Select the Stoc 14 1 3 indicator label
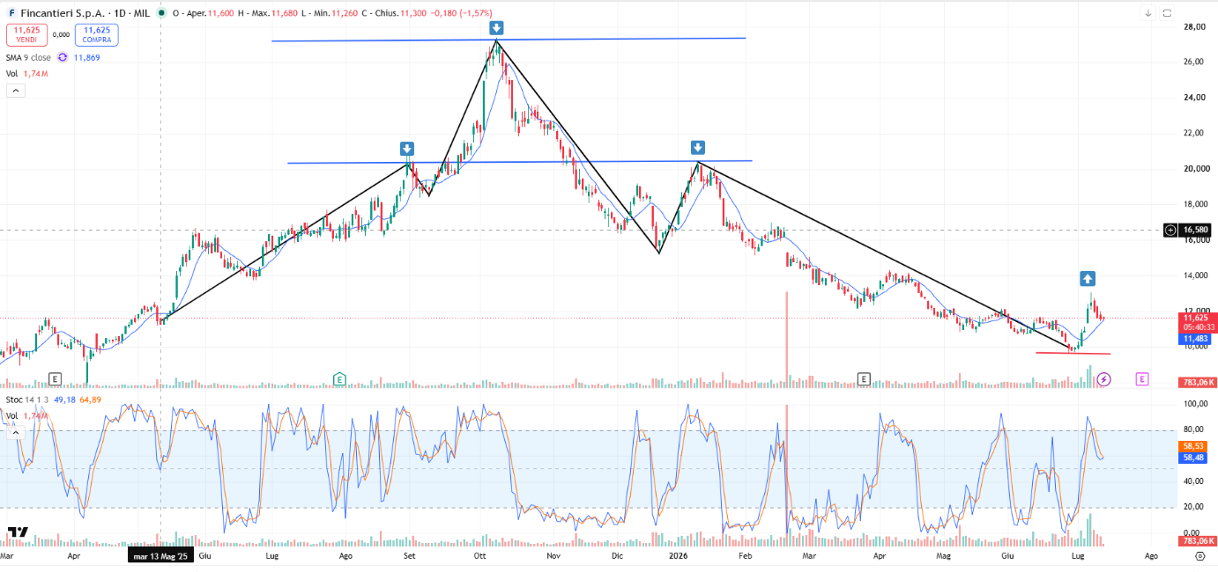This screenshot has width=1218, height=572. [27, 400]
